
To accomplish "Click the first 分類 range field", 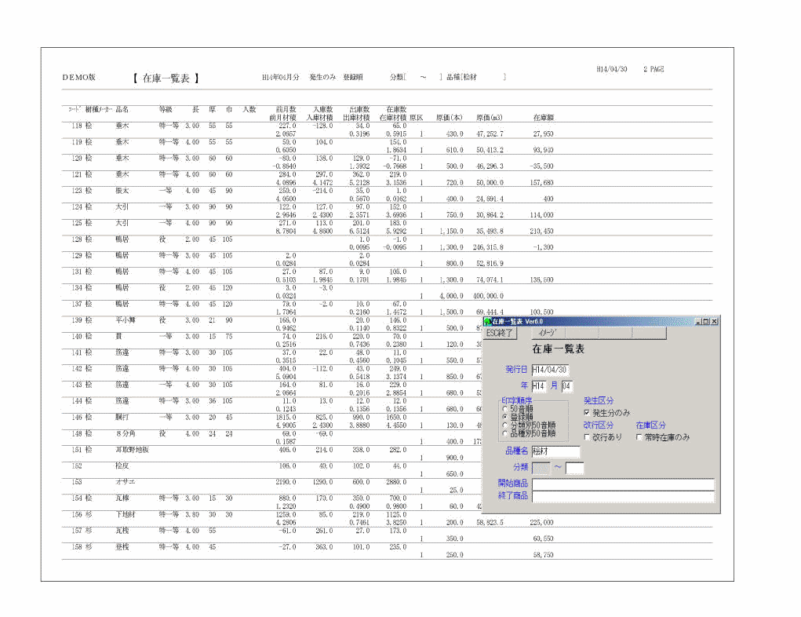I will 541,468.
